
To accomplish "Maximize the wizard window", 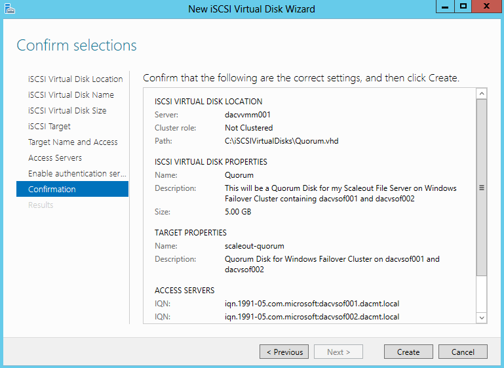I will (463, 6).
